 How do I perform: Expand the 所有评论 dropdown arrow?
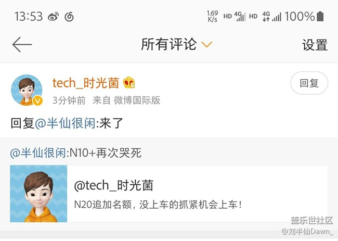pos(206,45)
